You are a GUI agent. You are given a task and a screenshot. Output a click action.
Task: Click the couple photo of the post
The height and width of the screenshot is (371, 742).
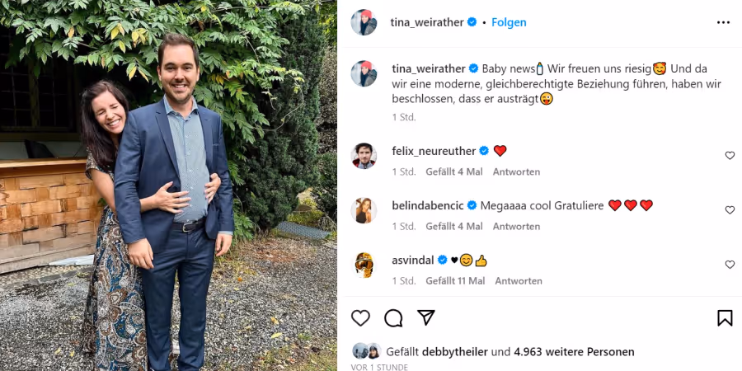(x=168, y=185)
